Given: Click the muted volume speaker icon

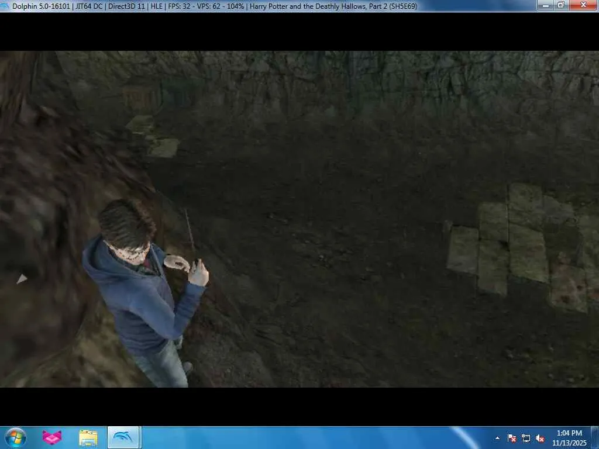Looking at the screenshot, I should click(x=540, y=438).
